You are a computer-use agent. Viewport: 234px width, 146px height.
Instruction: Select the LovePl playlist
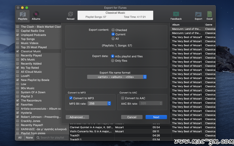click(x=25, y=76)
